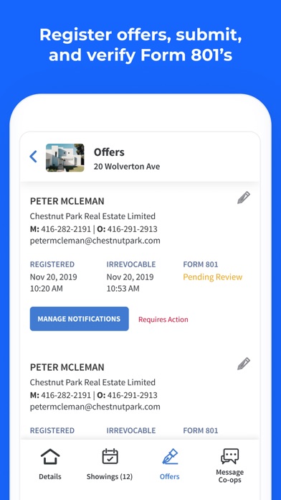Tap mobile number 416-282-2191 in first offer

66,229
